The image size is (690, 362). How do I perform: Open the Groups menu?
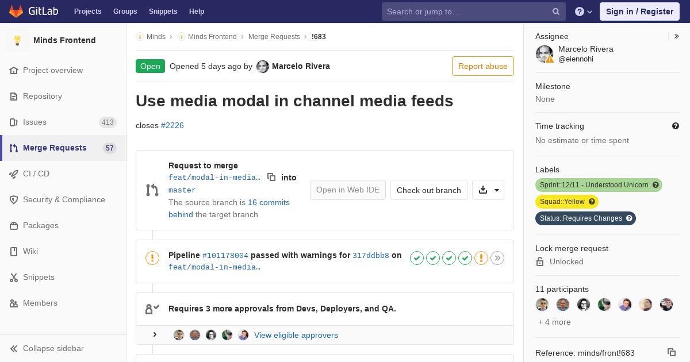[x=125, y=11]
